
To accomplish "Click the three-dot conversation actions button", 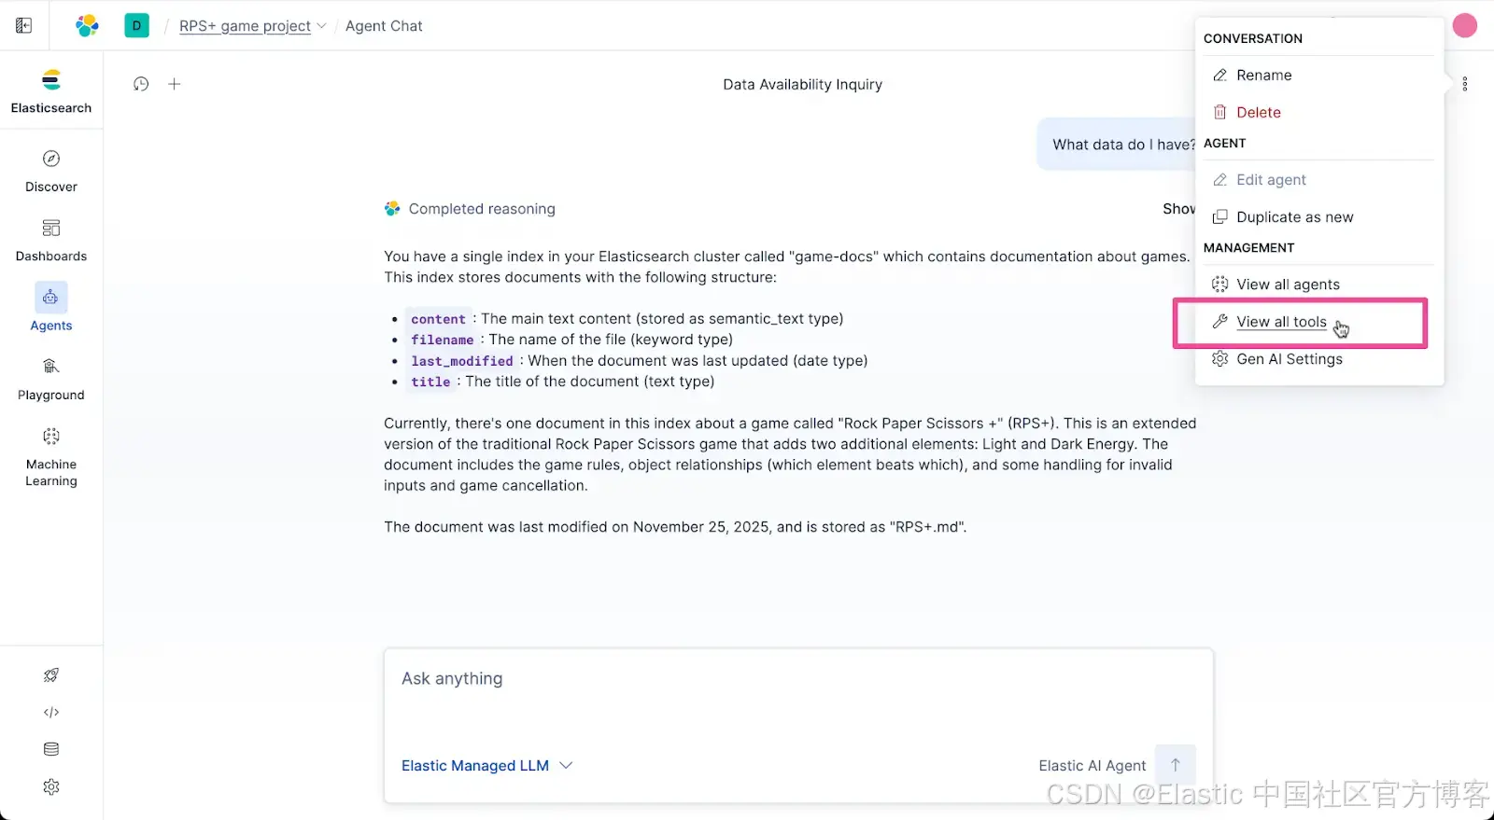I will [1465, 84].
